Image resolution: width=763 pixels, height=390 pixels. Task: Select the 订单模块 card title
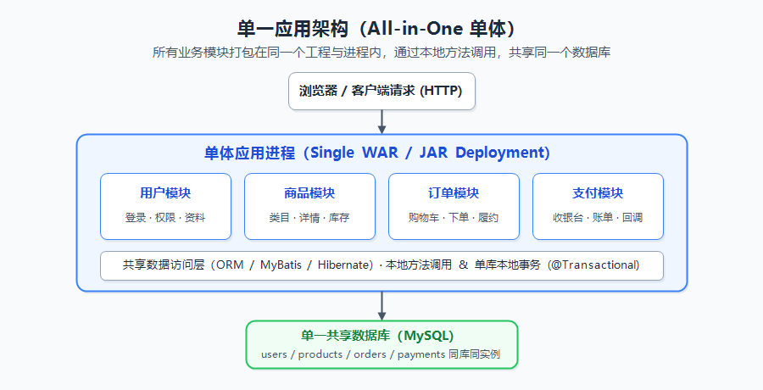(454, 193)
